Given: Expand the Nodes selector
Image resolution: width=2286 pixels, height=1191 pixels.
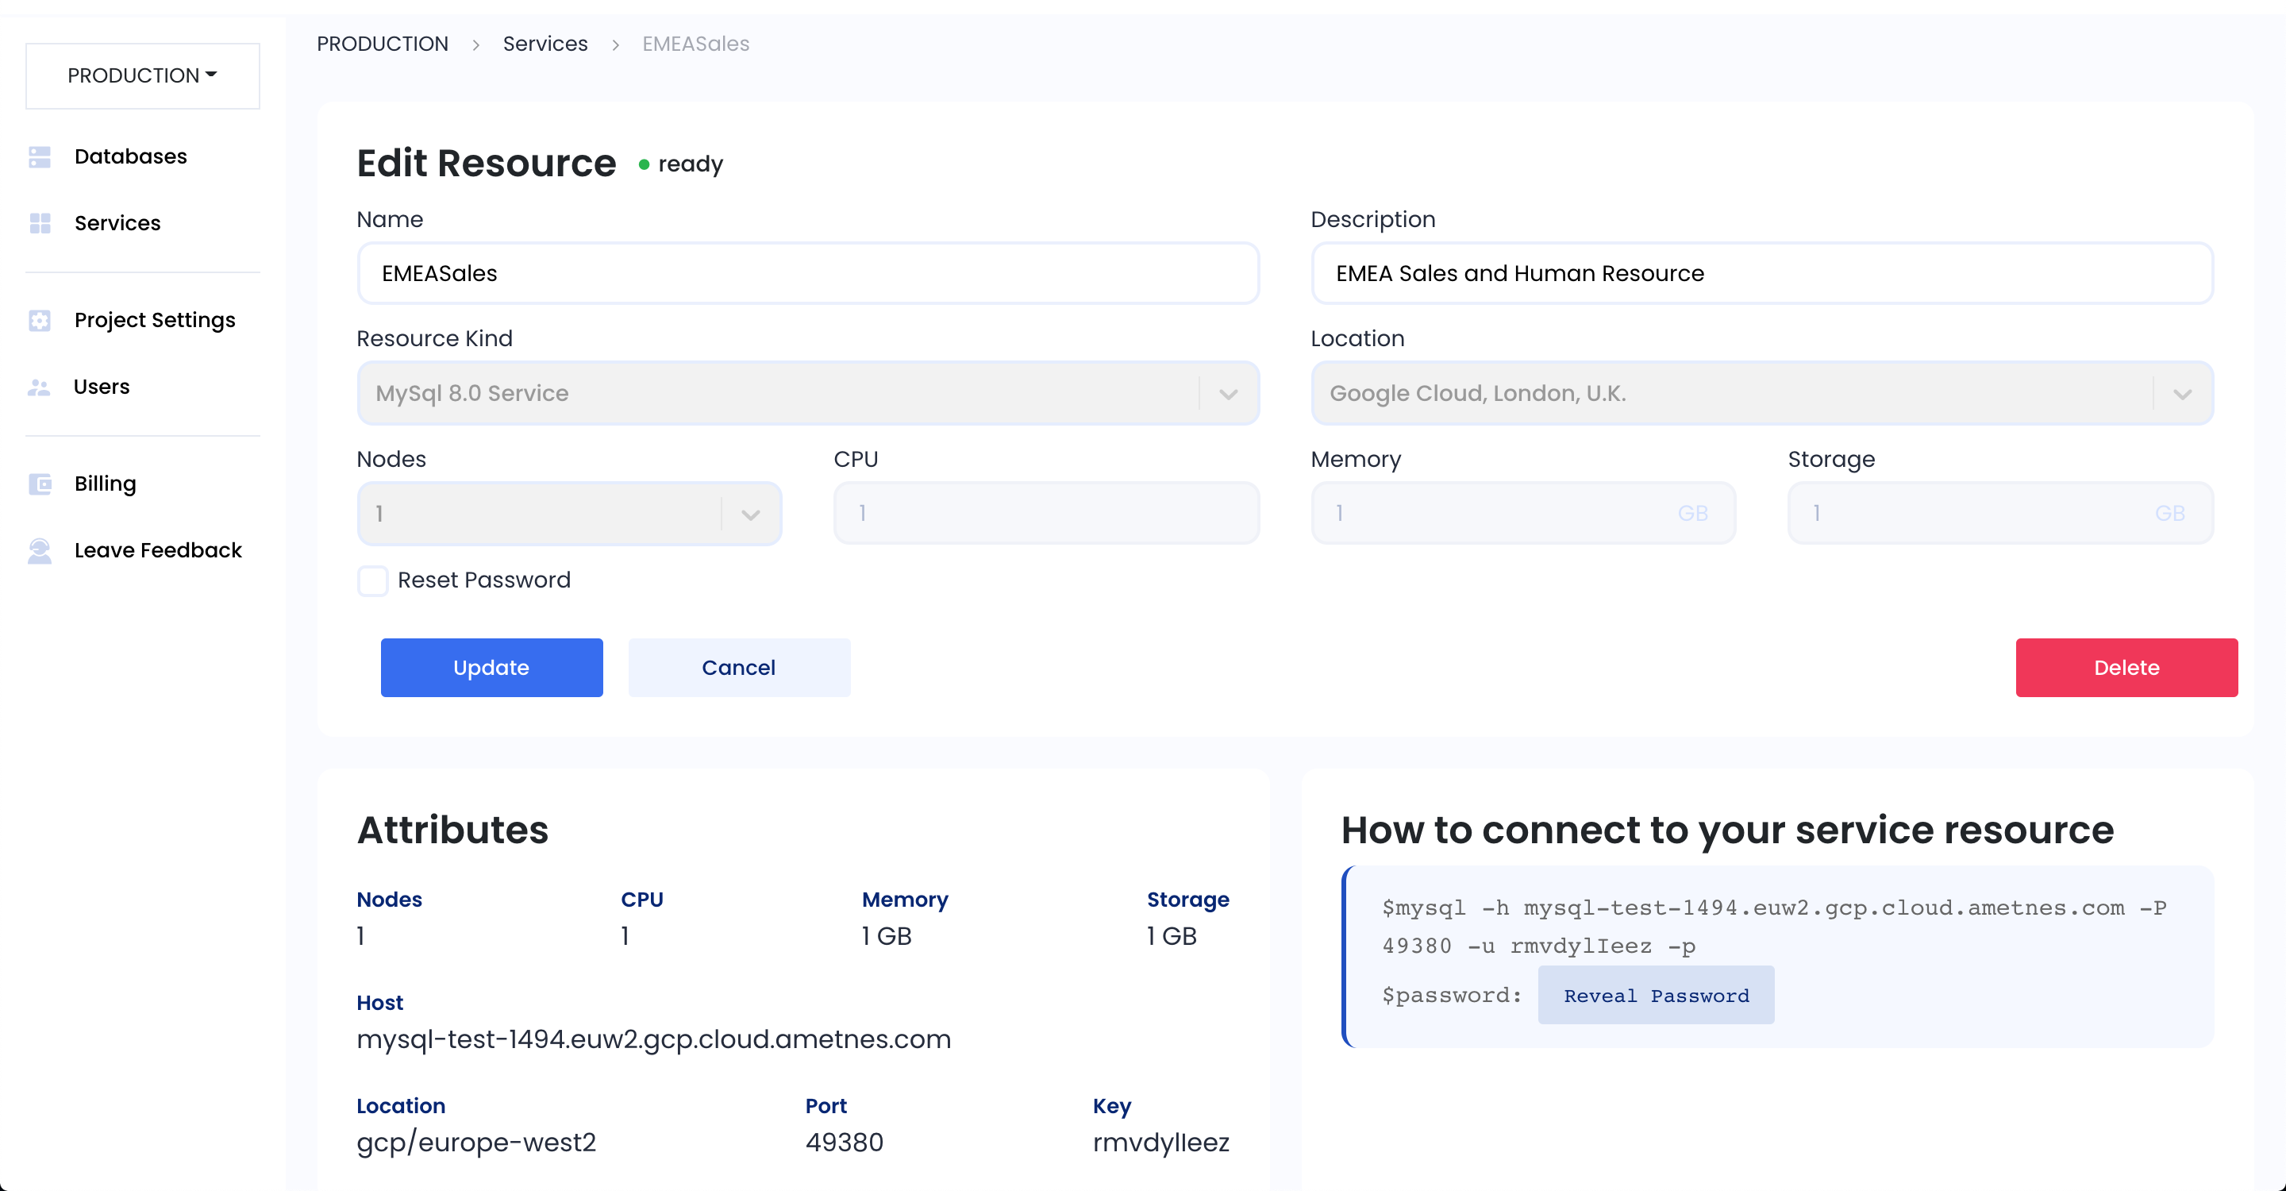Looking at the screenshot, I should click(751, 513).
